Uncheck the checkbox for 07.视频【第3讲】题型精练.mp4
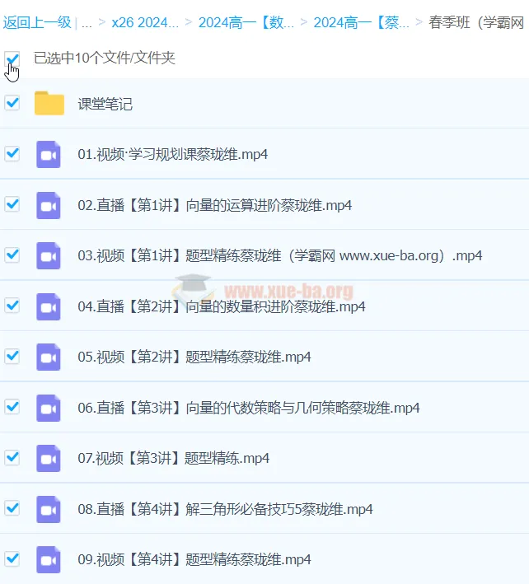The image size is (529, 584). [12, 457]
